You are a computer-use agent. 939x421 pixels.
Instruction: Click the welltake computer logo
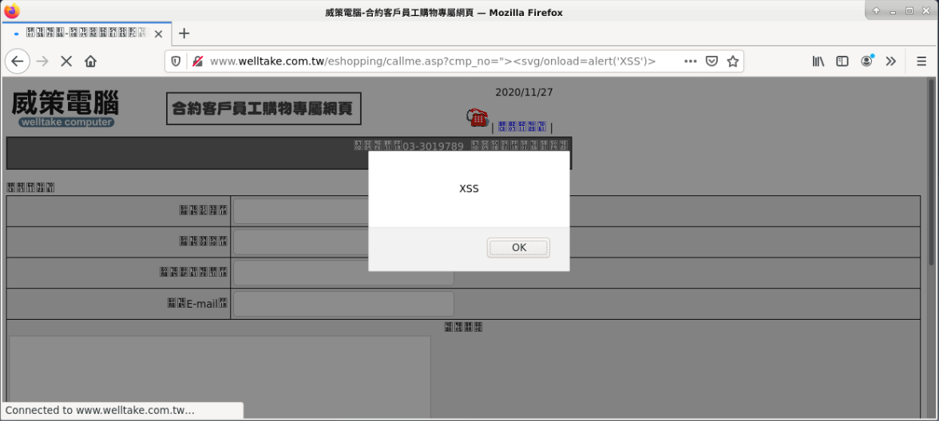pos(65,108)
